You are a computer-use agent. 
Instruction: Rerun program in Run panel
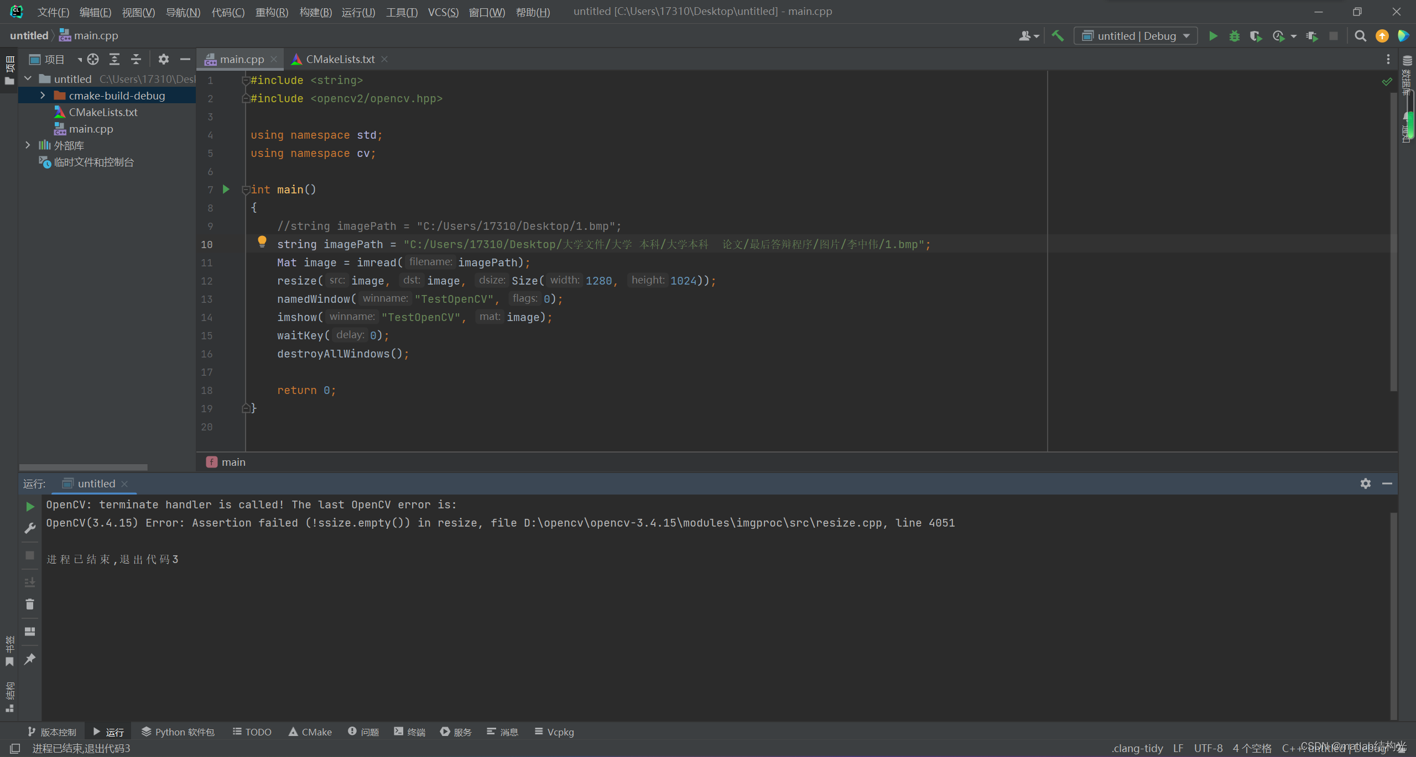[30, 507]
